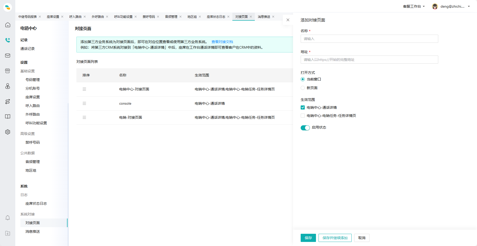Viewport: 477px width, 246px height.
Task: Check 电销中心-电销任务-任务详情页 checkbox
Action: point(303,116)
